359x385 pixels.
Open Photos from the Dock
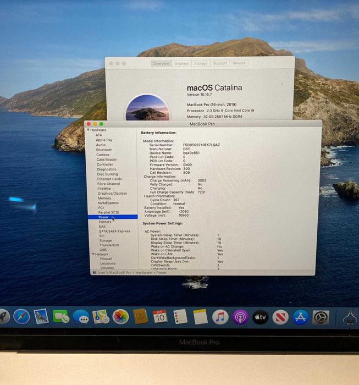pos(120,317)
